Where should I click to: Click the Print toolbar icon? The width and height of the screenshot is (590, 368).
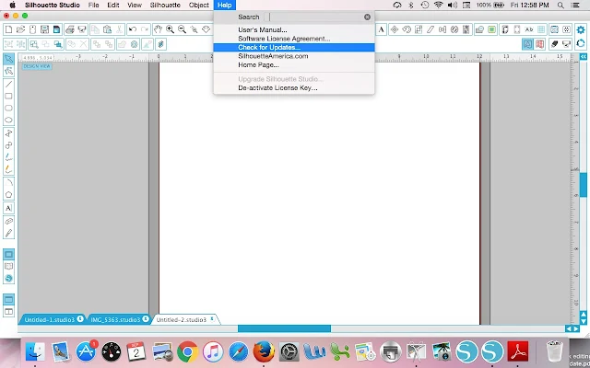[x=69, y=29]
